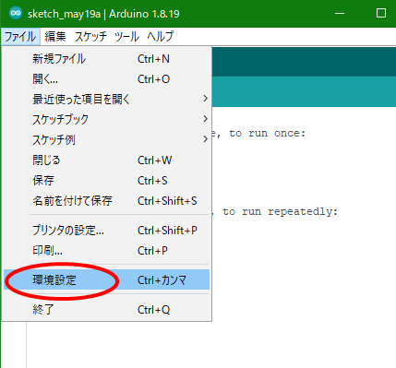
Task: Maximize the Arduino window
Action: pos(381,14)
